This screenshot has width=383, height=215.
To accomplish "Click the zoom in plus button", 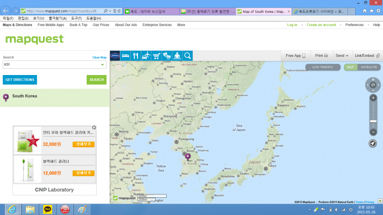I will [x=373, y=98].
